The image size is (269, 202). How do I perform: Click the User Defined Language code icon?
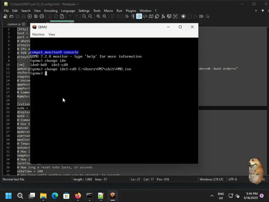tap(145, 16)
